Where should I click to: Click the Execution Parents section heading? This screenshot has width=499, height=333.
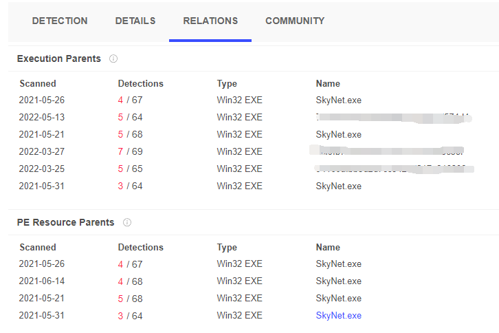[59, 59]
